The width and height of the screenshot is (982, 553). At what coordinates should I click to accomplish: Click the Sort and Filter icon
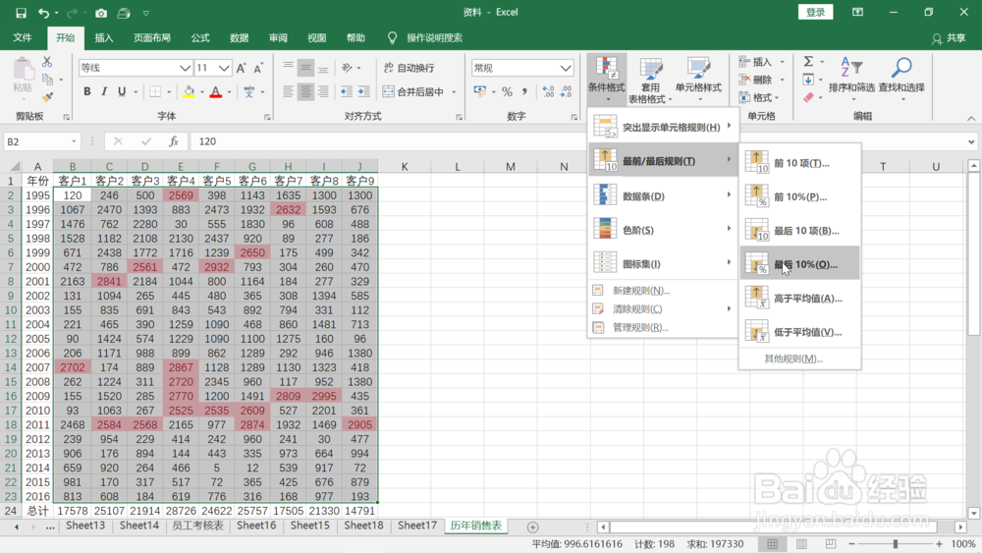851,67
